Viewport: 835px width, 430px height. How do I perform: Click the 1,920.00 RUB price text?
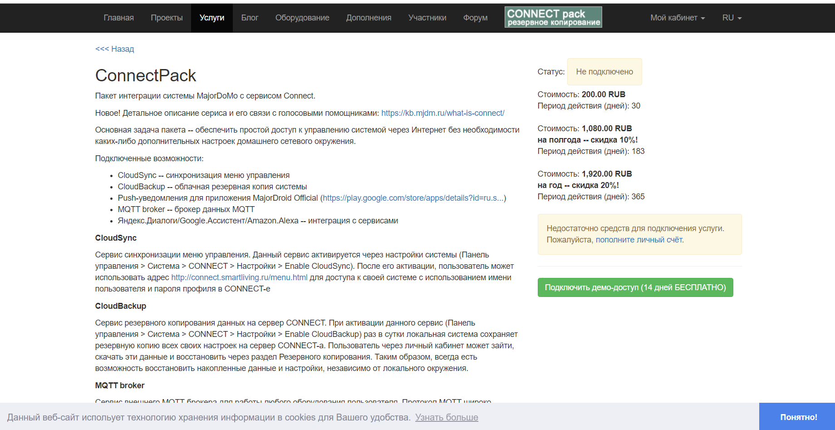pos(607,174)
